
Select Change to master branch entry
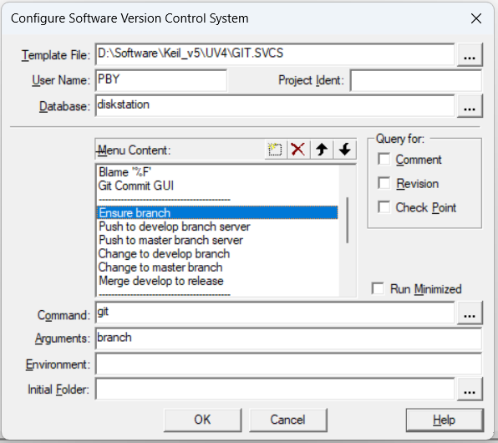[x=217, y=267]
